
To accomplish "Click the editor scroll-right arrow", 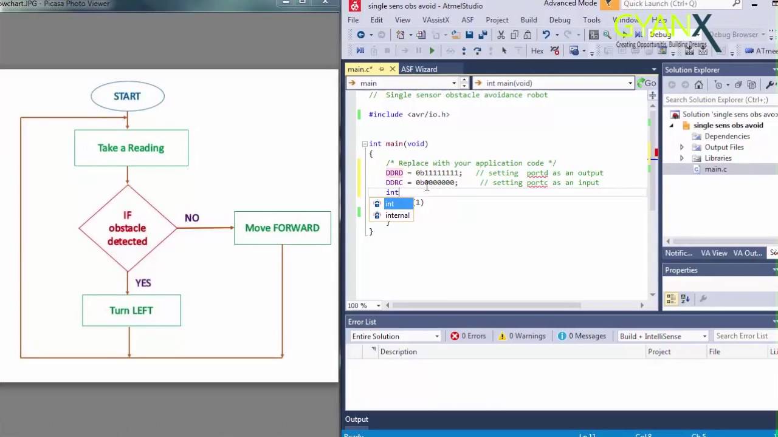I will pyautogui.click(x=642, y=305).
